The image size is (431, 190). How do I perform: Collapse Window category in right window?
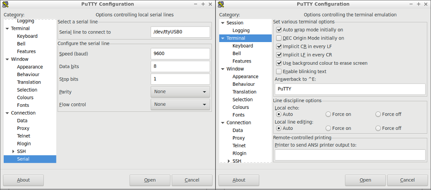click(222, 69)
